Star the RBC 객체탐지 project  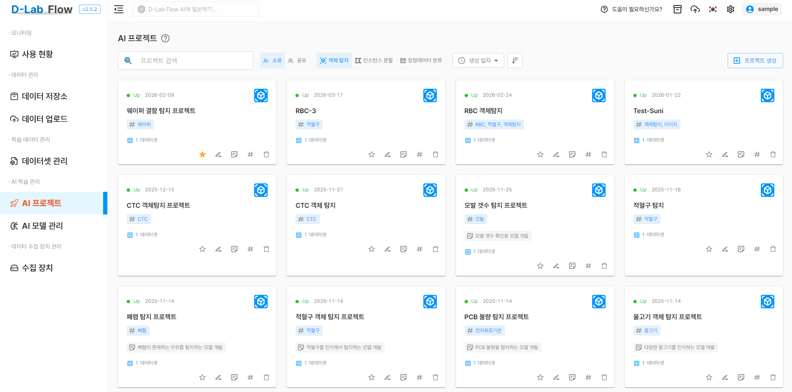tap(540, 154)
